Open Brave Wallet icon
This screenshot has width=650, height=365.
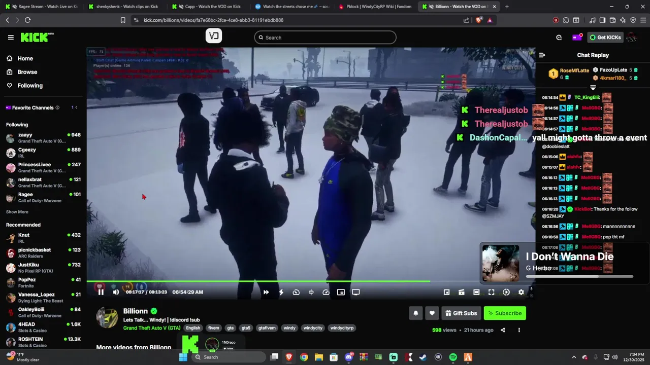612,20
